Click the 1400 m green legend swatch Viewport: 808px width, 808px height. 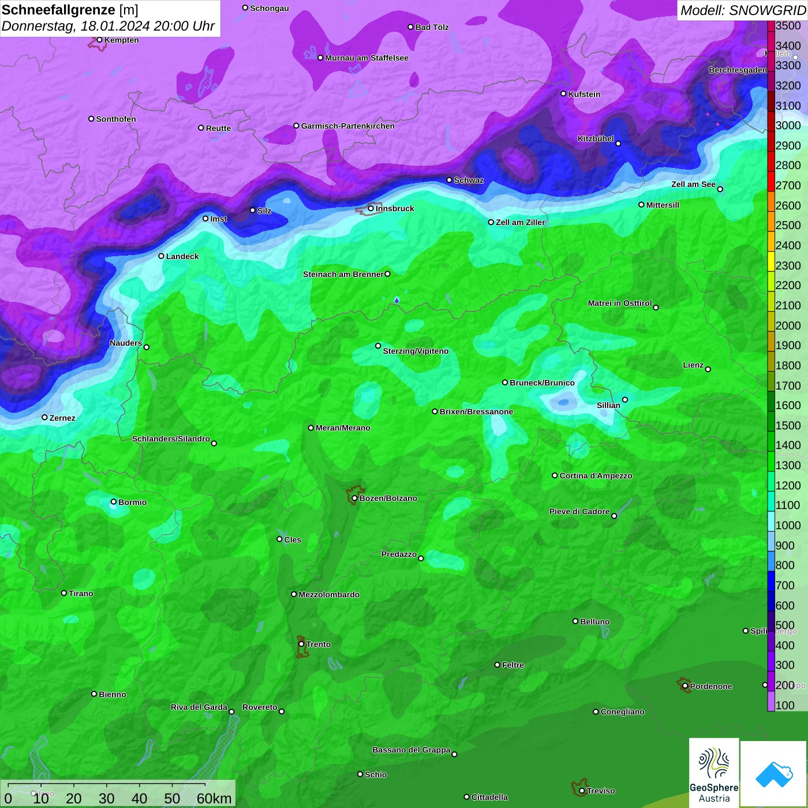coord(771,442)
